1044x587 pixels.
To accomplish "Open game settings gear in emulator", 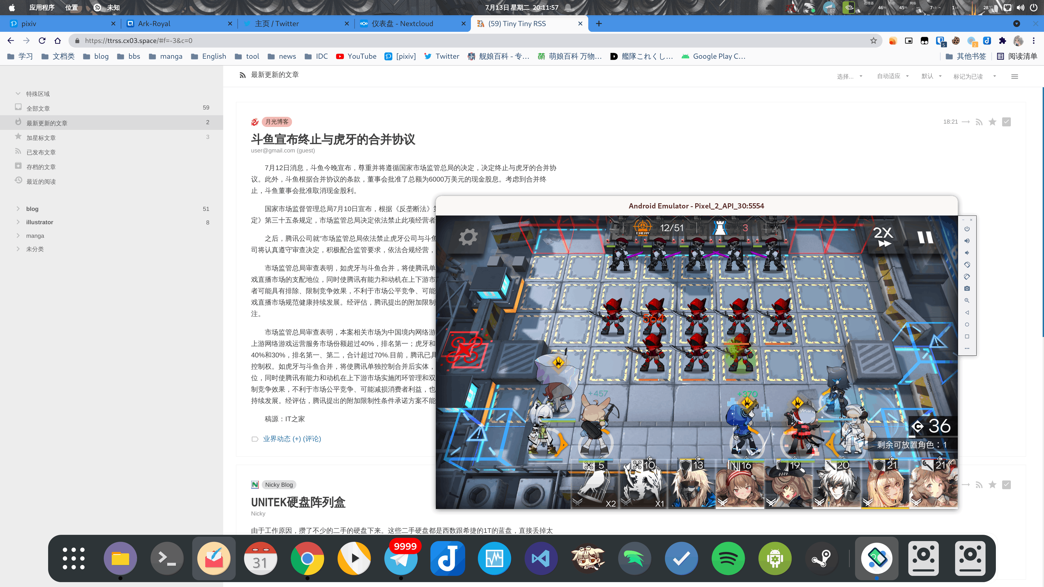I will click(468, 237).
